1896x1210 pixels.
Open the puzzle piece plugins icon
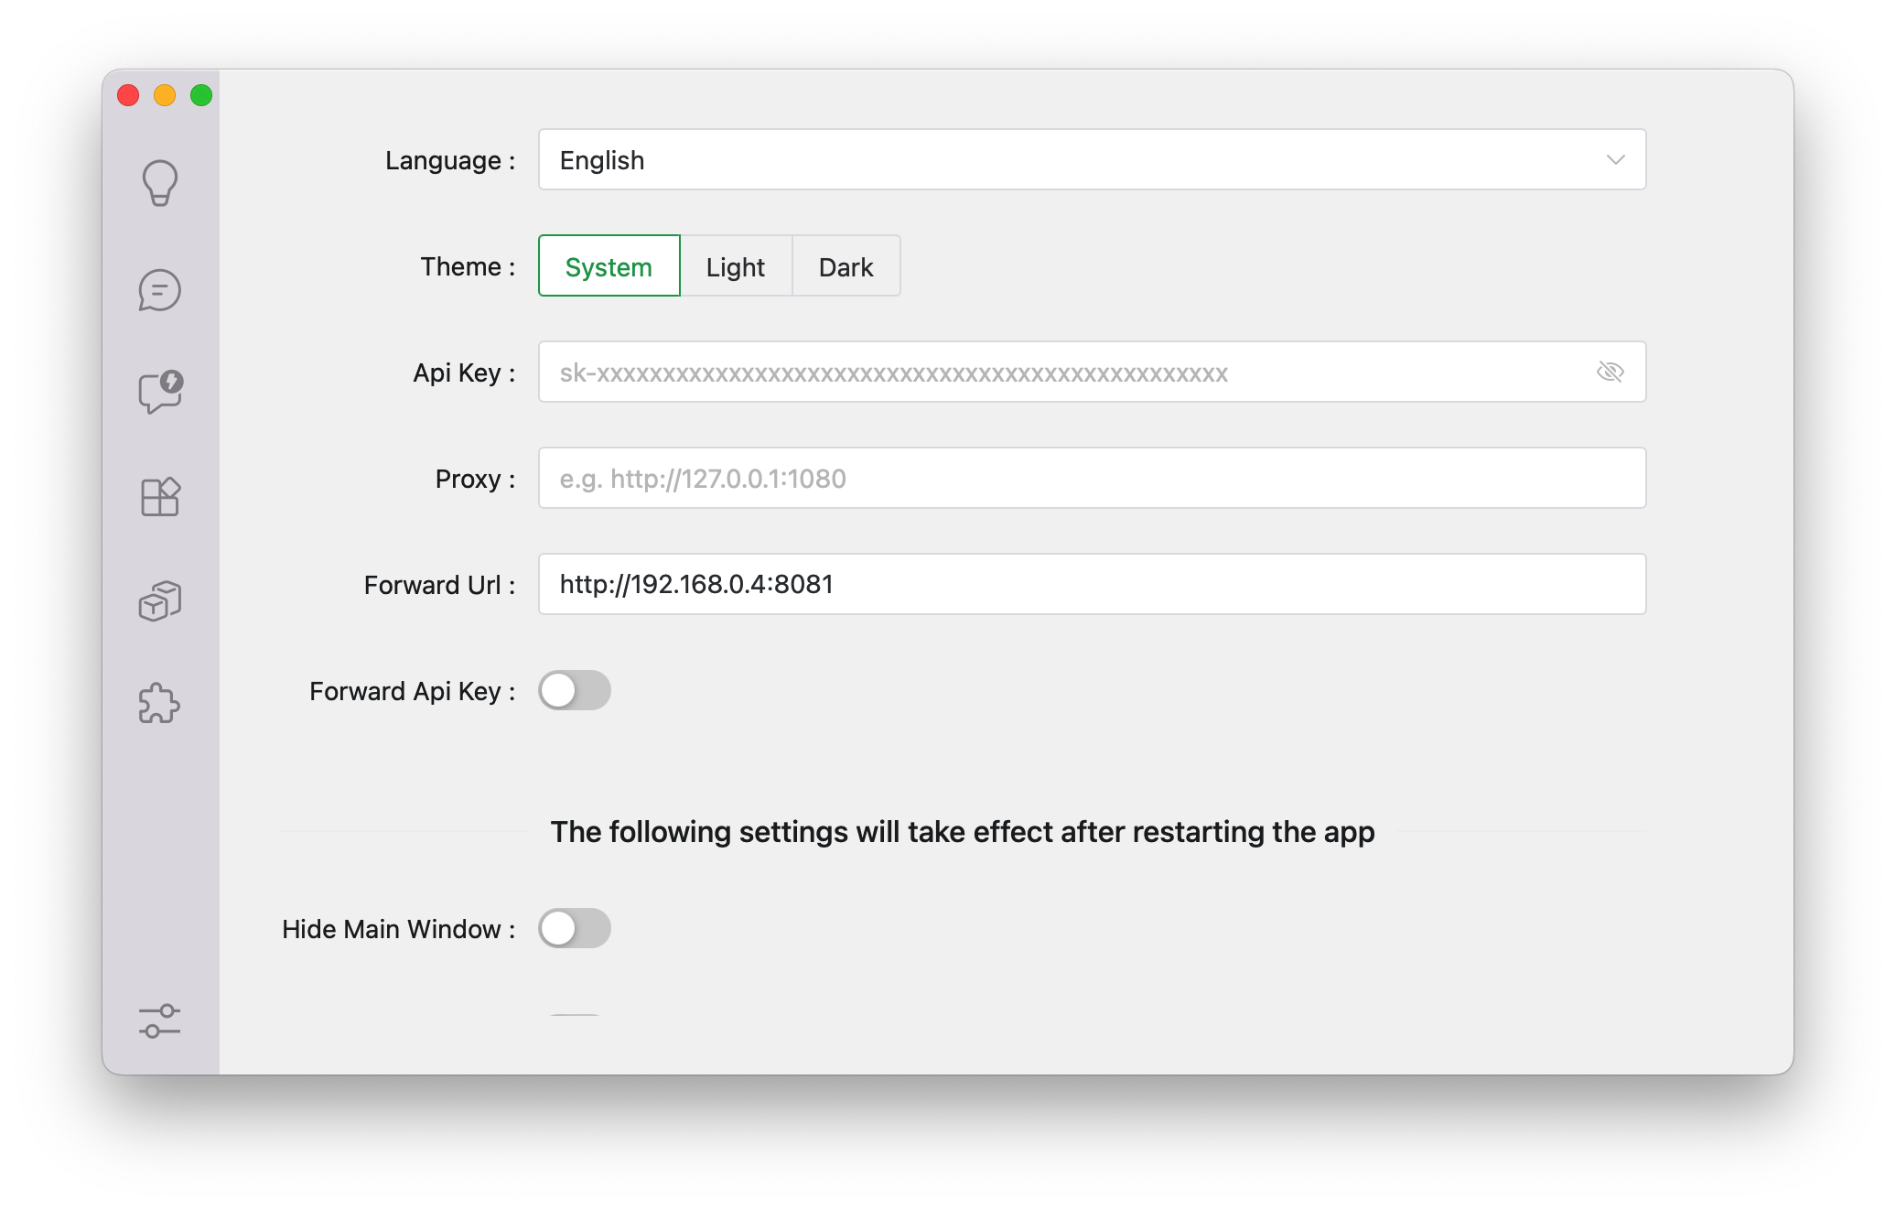pos(160,704)
